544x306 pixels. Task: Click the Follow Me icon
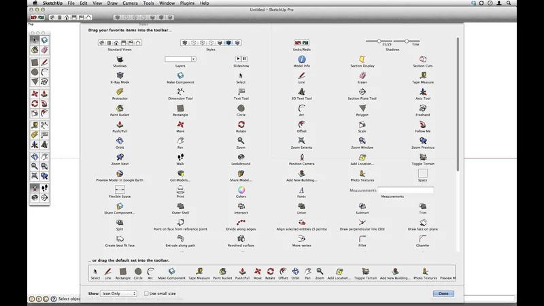click(x=422, y=124)
